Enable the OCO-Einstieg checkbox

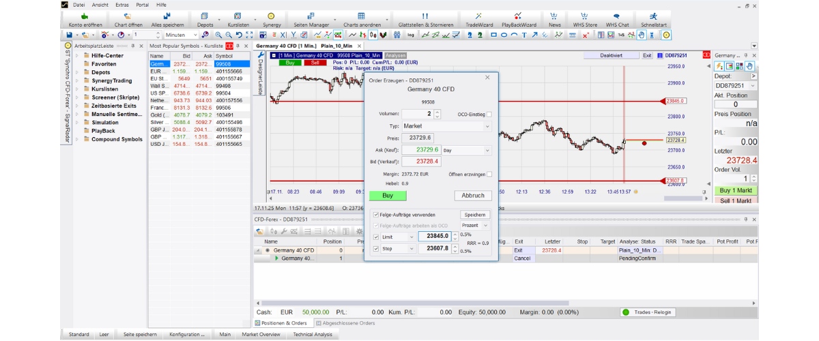click(489, 115)
